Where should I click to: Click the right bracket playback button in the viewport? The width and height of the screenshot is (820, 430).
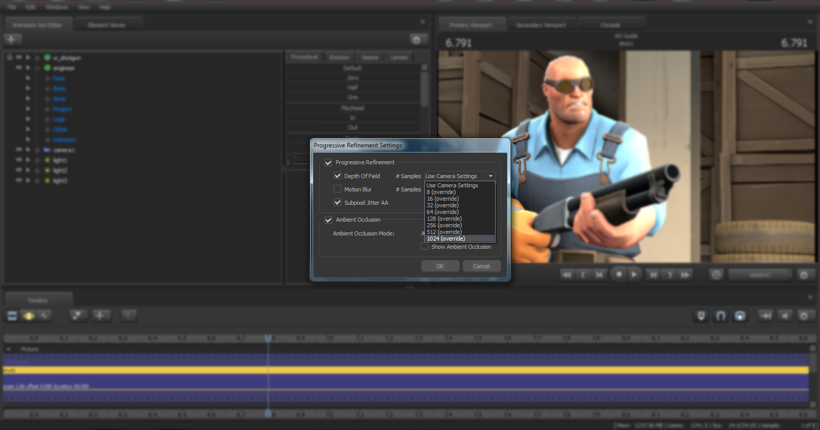coord(669,275)
